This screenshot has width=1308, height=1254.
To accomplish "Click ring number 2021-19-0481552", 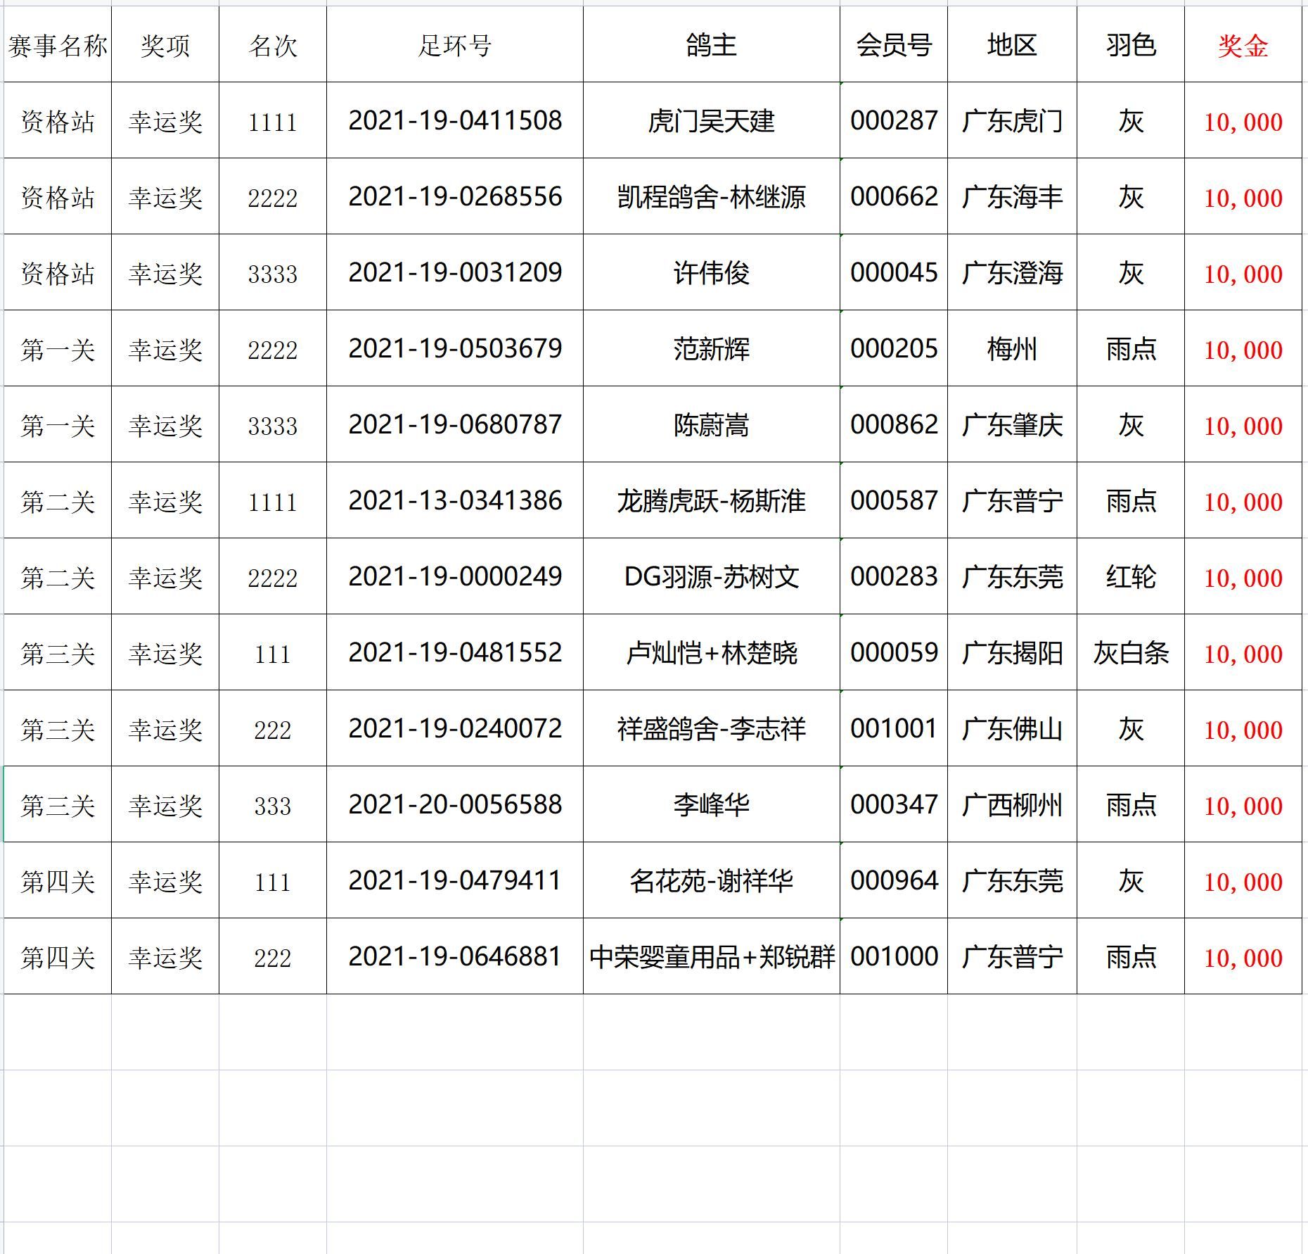I will coord(455,652).
